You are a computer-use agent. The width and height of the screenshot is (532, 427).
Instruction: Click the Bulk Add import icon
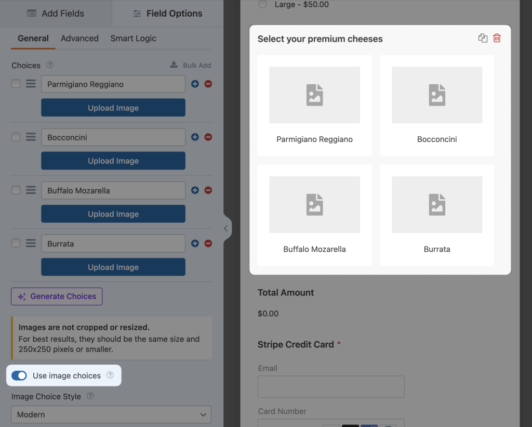click(174, 65)
